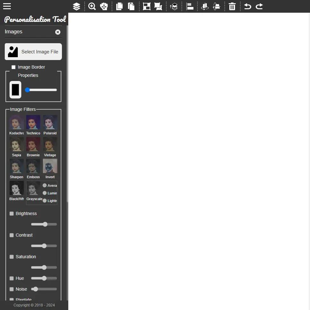Undo the last action

click(247, 6)
